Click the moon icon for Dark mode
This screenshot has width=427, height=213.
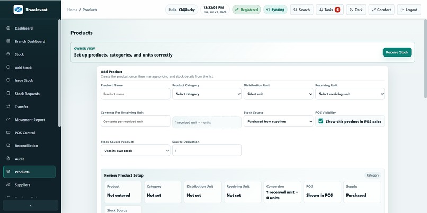[x=352, y=10]
